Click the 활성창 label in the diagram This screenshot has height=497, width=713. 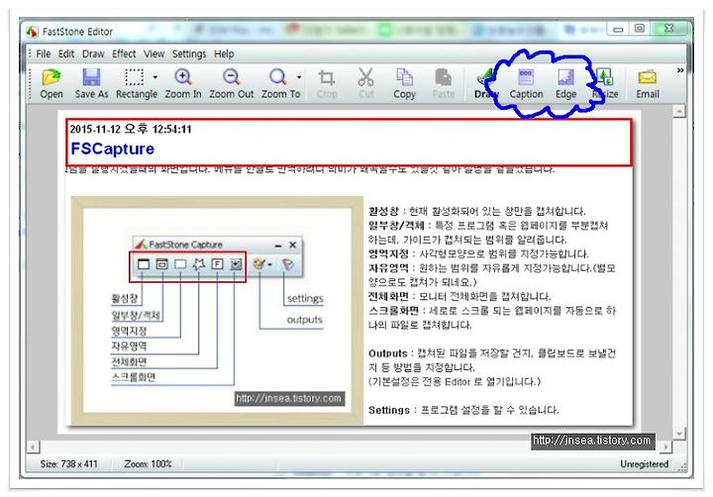[x=125, y=298]
